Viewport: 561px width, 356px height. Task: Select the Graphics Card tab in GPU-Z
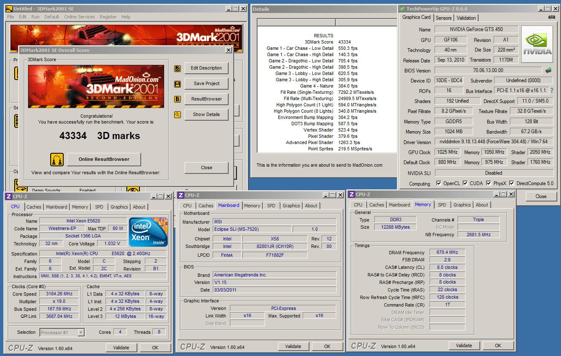point(417,17)
